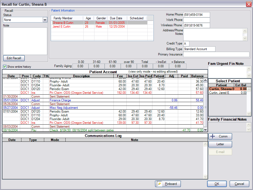
Task: Click the Wireless Phone field
Action: point(196,25)
